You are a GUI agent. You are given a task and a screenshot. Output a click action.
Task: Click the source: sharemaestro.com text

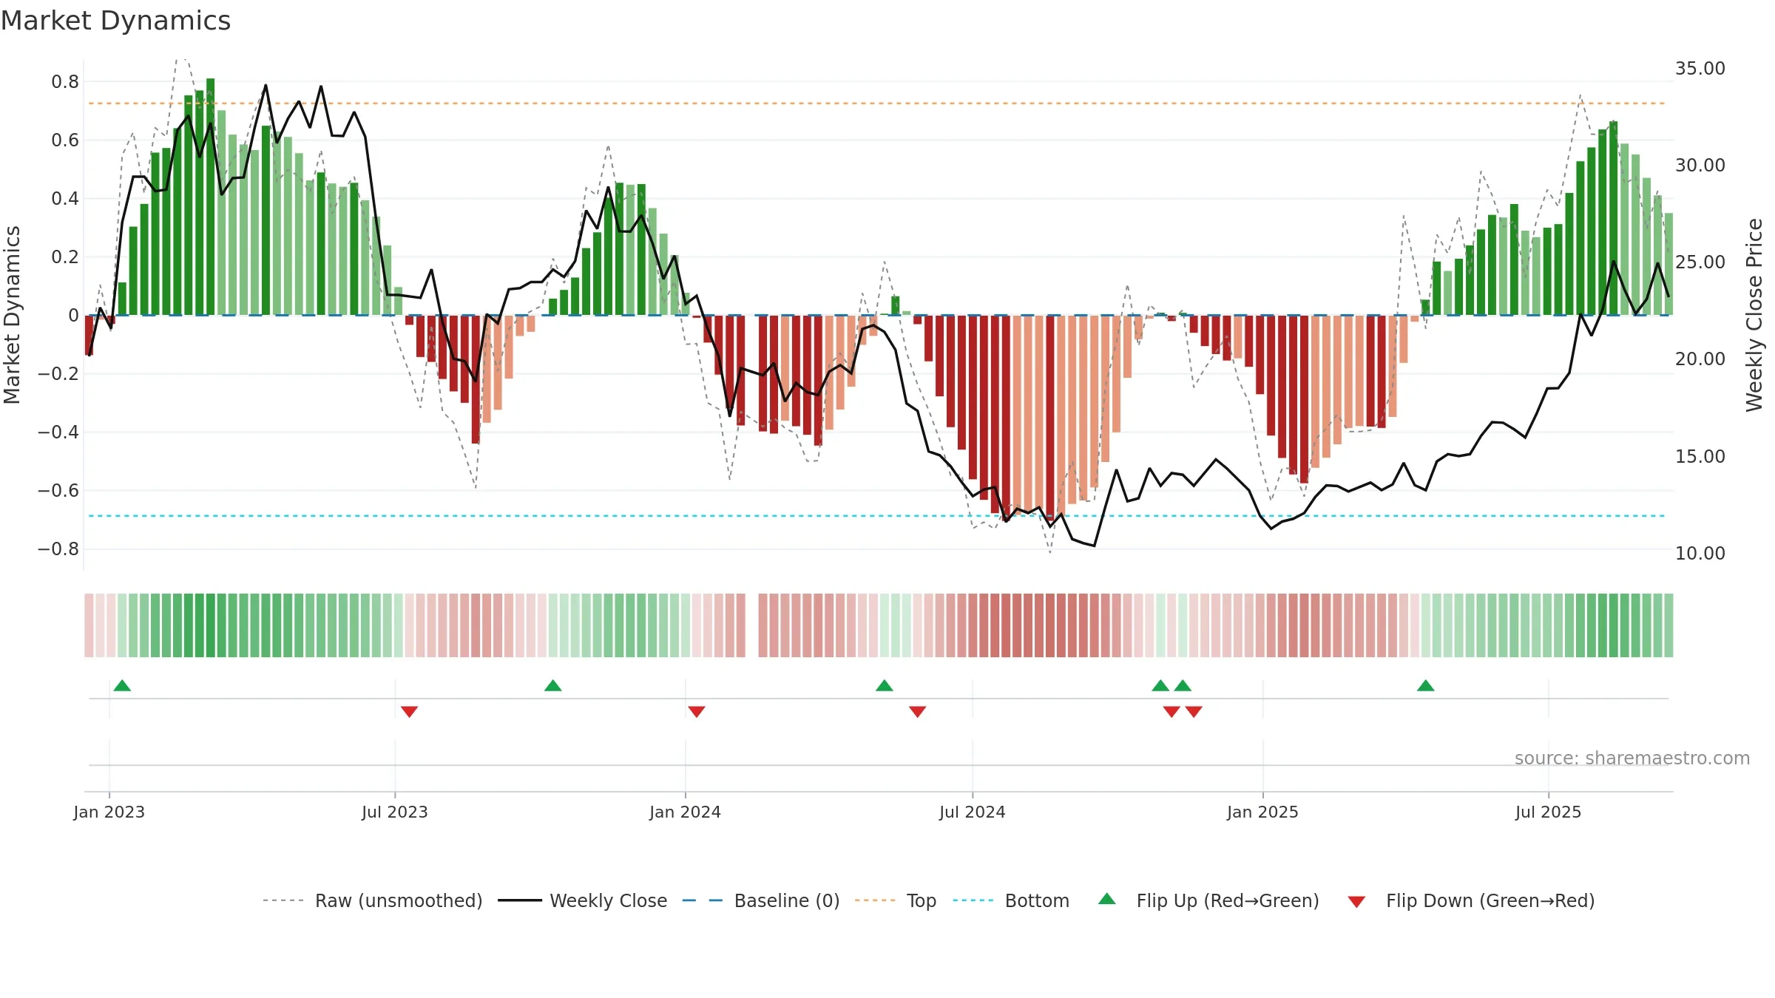pos(1632,758)
